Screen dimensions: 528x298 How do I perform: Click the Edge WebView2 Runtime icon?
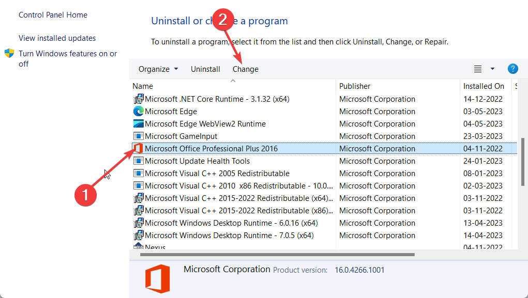coord(139,124)
